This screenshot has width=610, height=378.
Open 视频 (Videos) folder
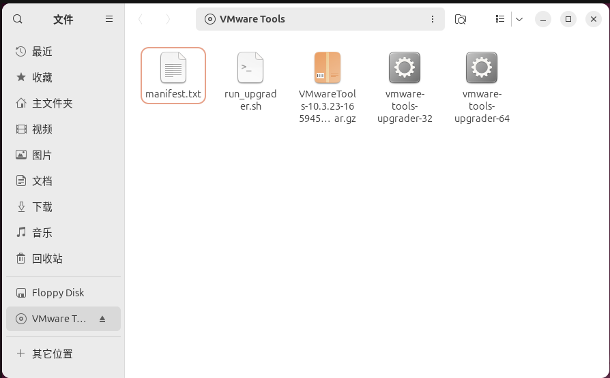63,129
